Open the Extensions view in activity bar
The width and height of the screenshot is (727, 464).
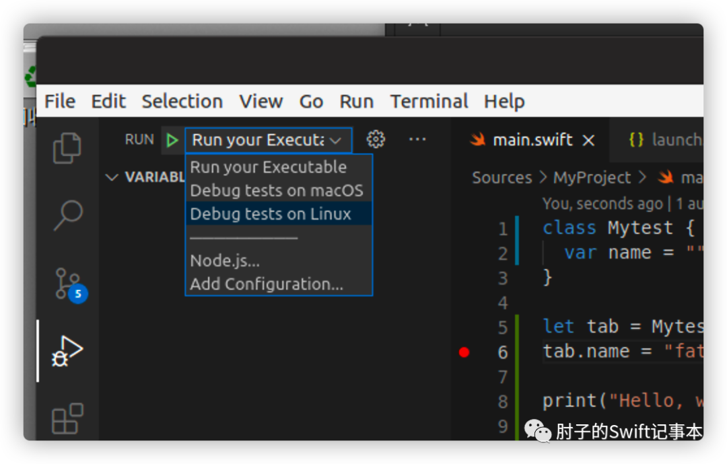click(67, 418)
